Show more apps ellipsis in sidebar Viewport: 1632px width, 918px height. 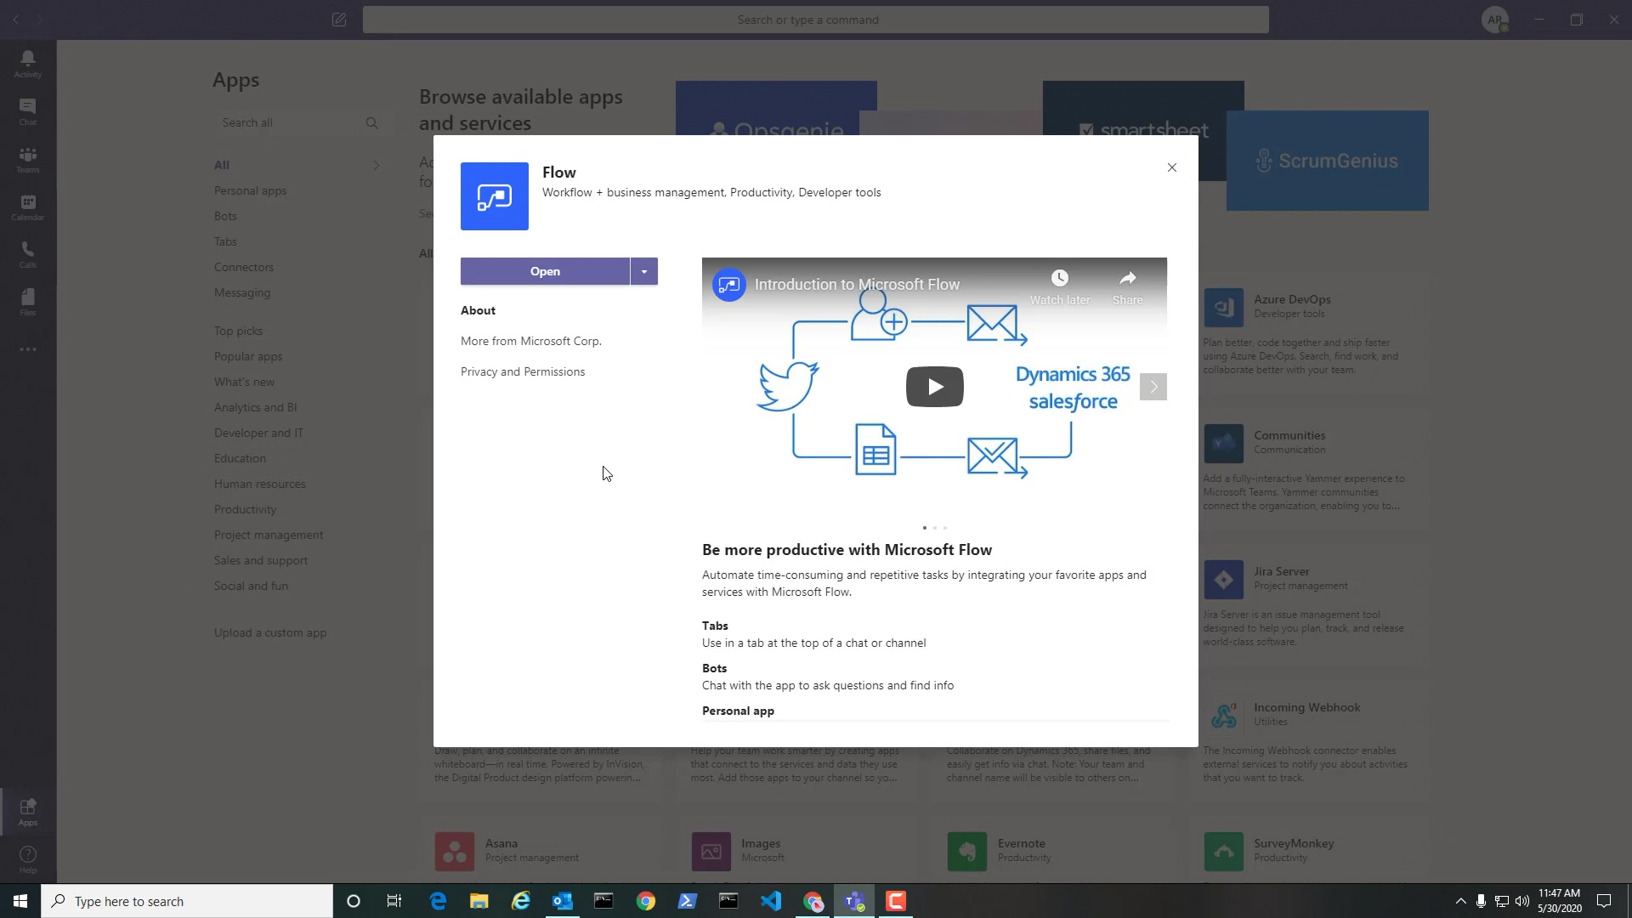[28, 349]
